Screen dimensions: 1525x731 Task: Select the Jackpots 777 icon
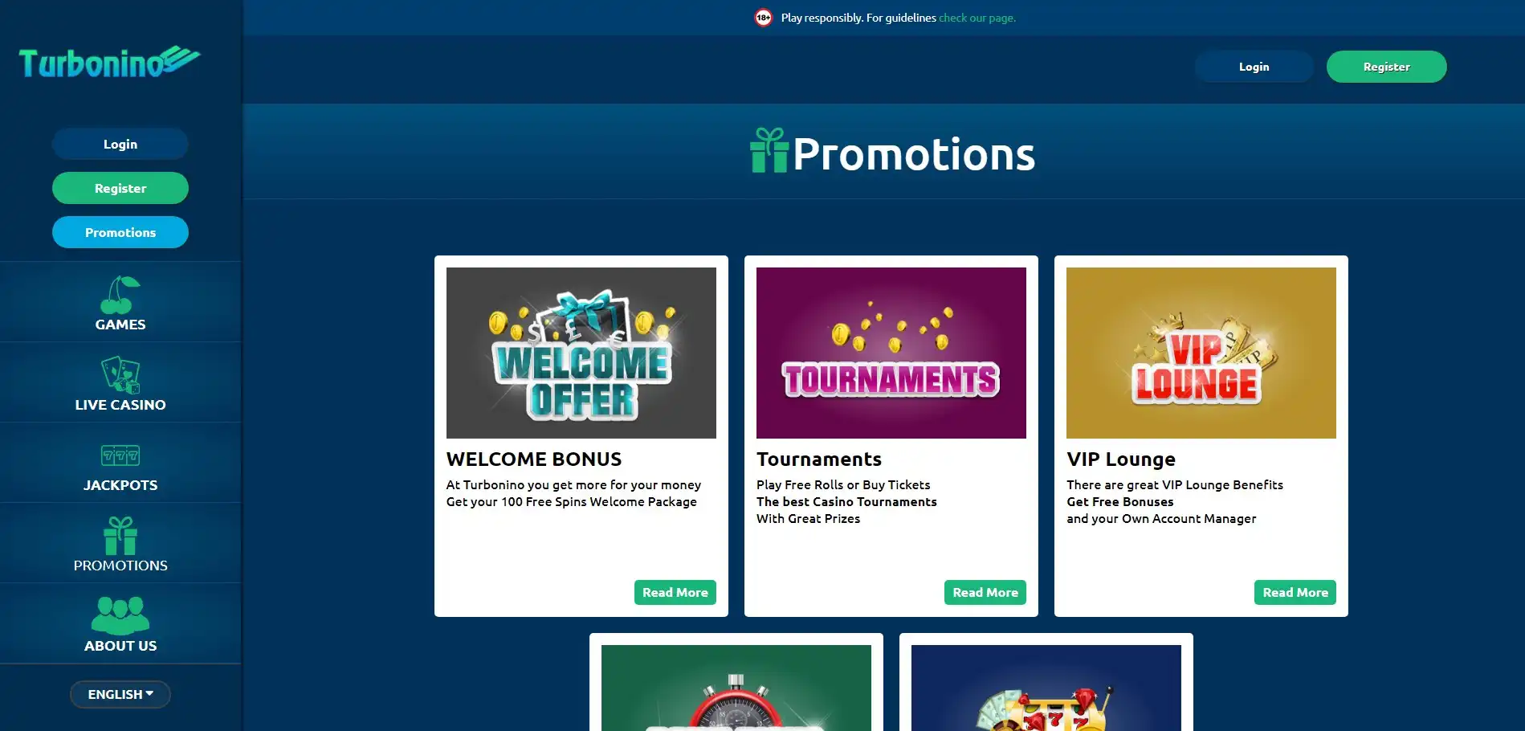pyautogui.click(x=120, y=455)
